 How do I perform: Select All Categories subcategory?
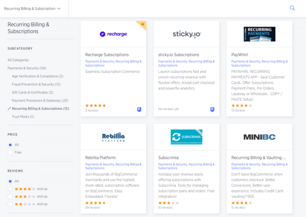pos(18,60)
